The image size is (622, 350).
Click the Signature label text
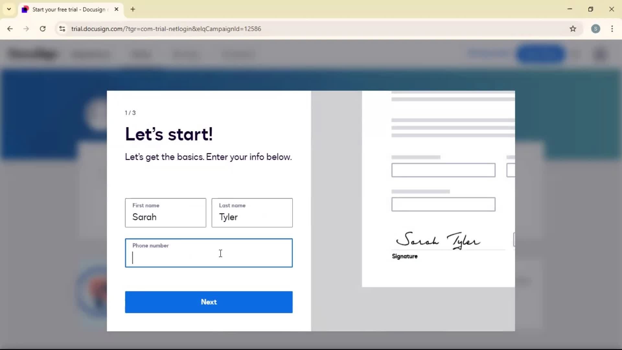pos(405,256)
